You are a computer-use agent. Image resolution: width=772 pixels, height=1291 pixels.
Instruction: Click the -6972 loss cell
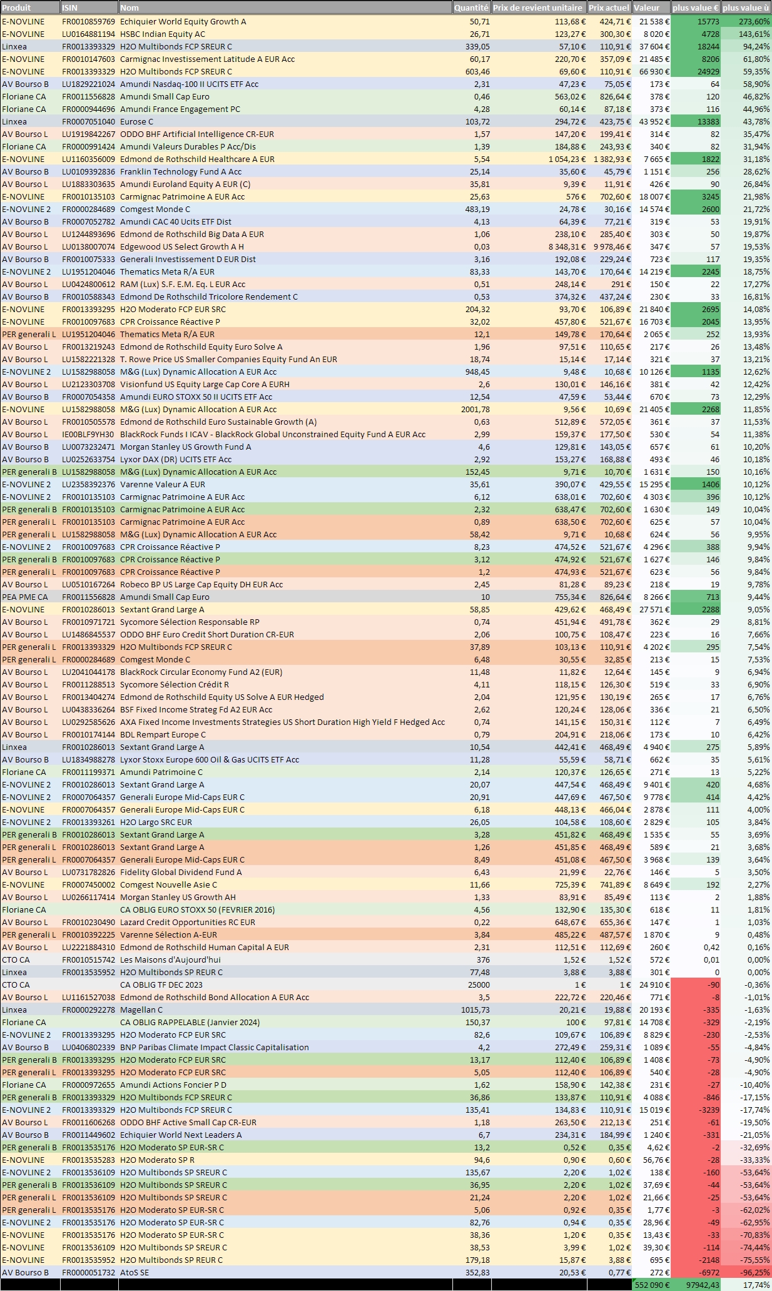696,1272
